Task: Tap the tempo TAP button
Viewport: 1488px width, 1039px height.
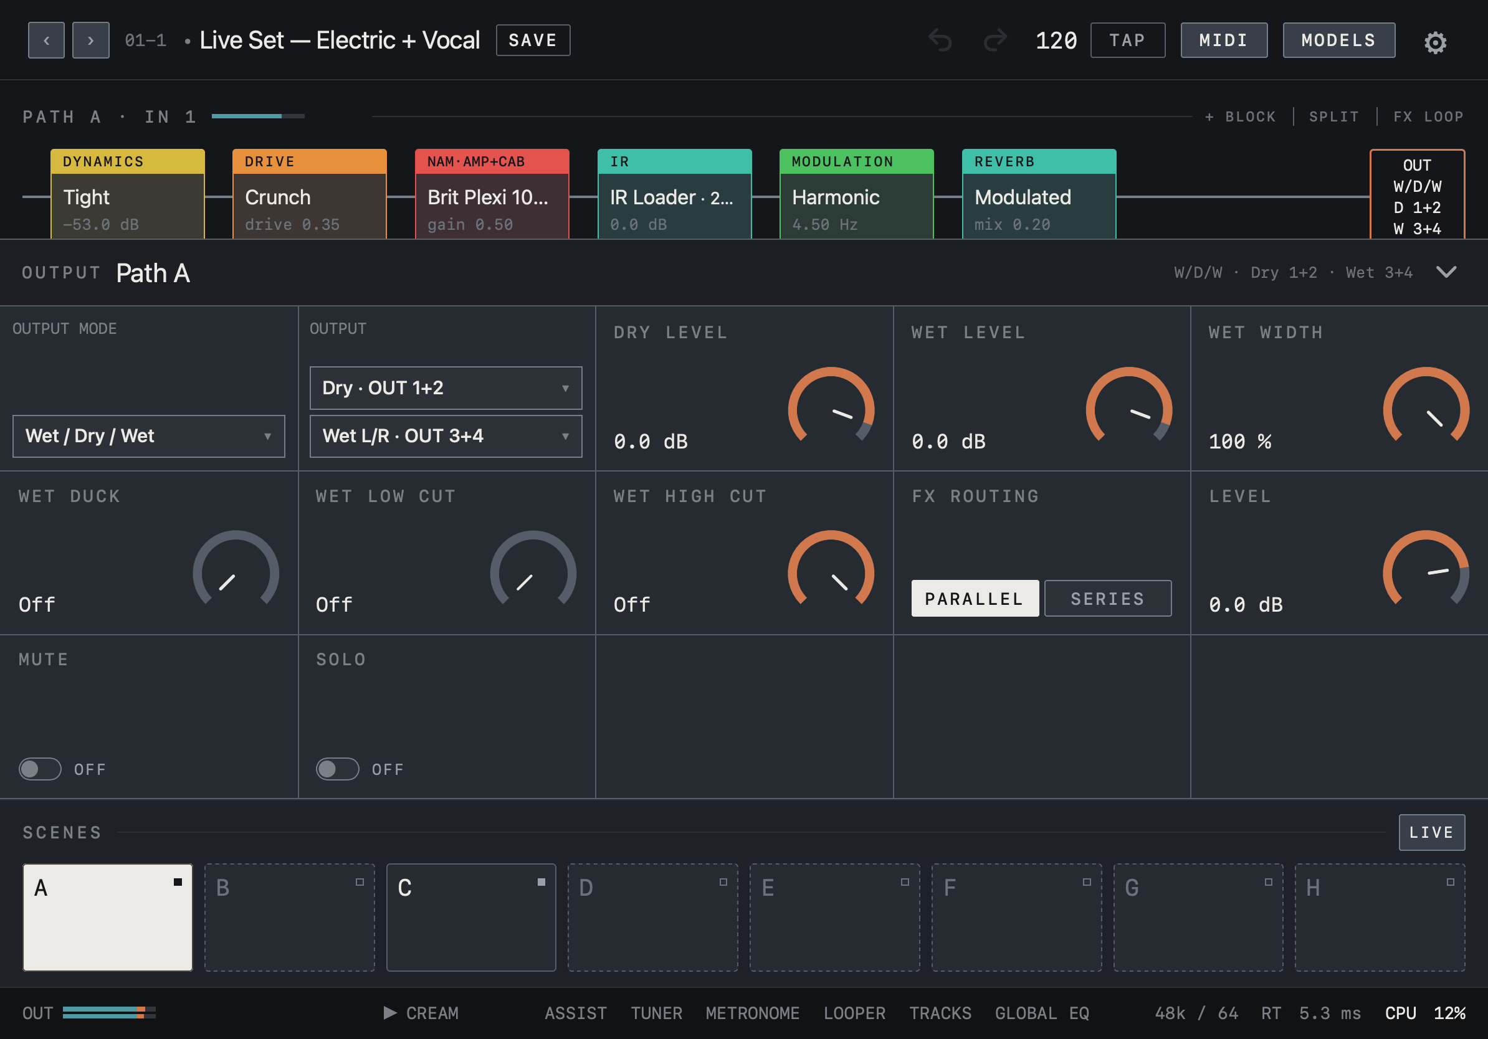Action: [1128, 40]
